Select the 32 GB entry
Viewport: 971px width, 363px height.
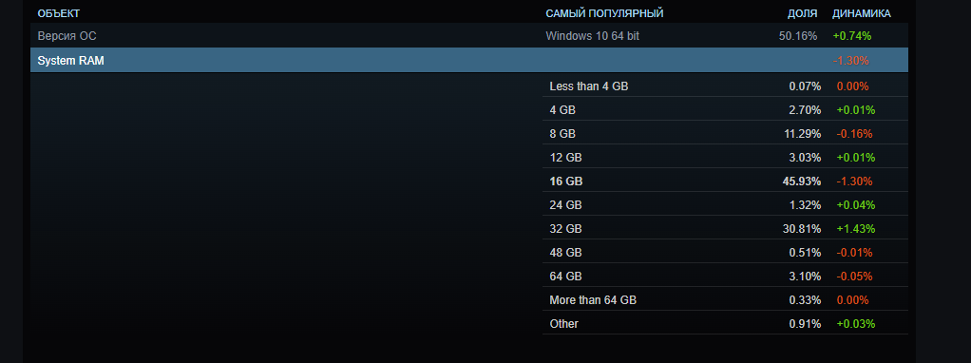click(725, 229)
